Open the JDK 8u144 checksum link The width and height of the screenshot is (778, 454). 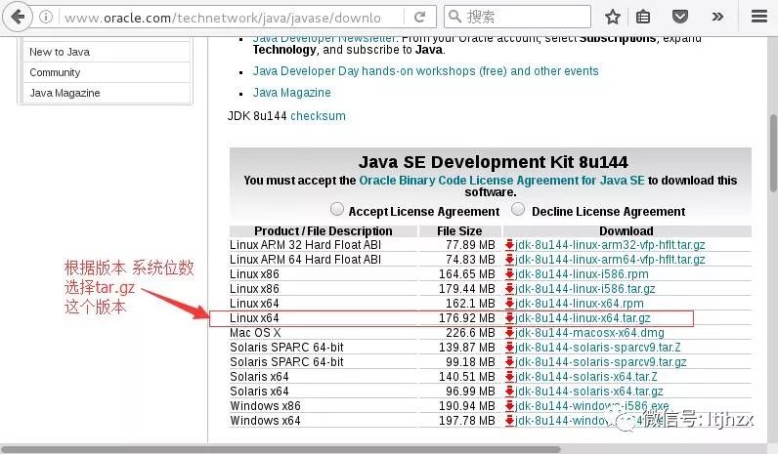(x=318, y=116)
